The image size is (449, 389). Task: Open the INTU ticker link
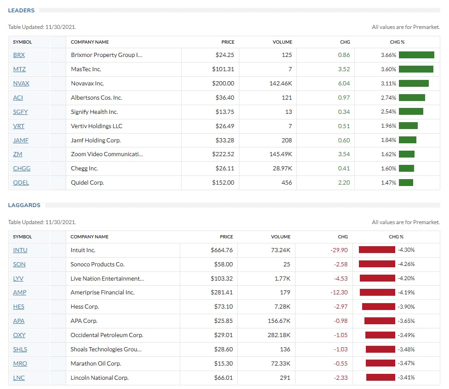pos(20,250)
